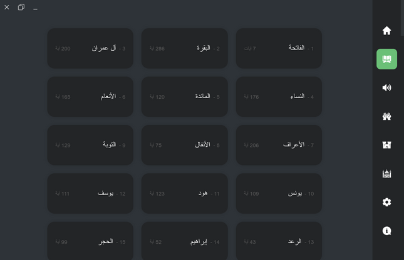Open the praying hands supplications icon
This screenshot has height=260, width=404.
[x=386, y=116]
